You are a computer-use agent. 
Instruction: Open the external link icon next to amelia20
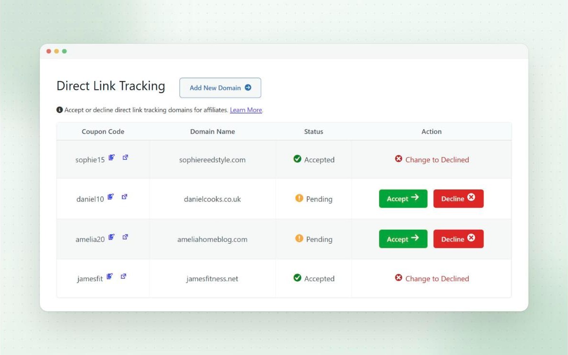[125, 237]
